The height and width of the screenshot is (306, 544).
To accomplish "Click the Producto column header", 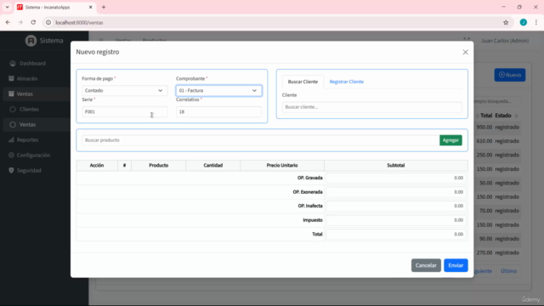I will pyautogui.click(x=159, y=166).
